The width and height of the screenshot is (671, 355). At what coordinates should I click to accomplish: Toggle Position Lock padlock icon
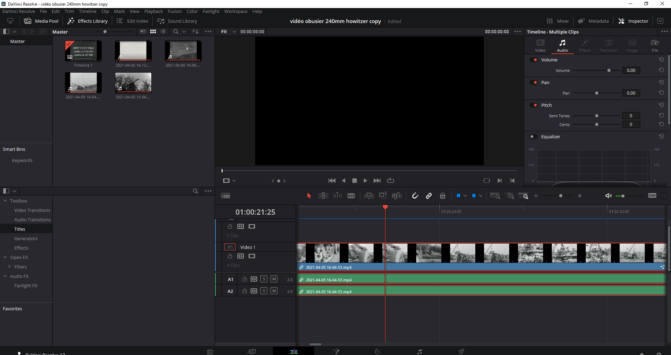(442, 196)
